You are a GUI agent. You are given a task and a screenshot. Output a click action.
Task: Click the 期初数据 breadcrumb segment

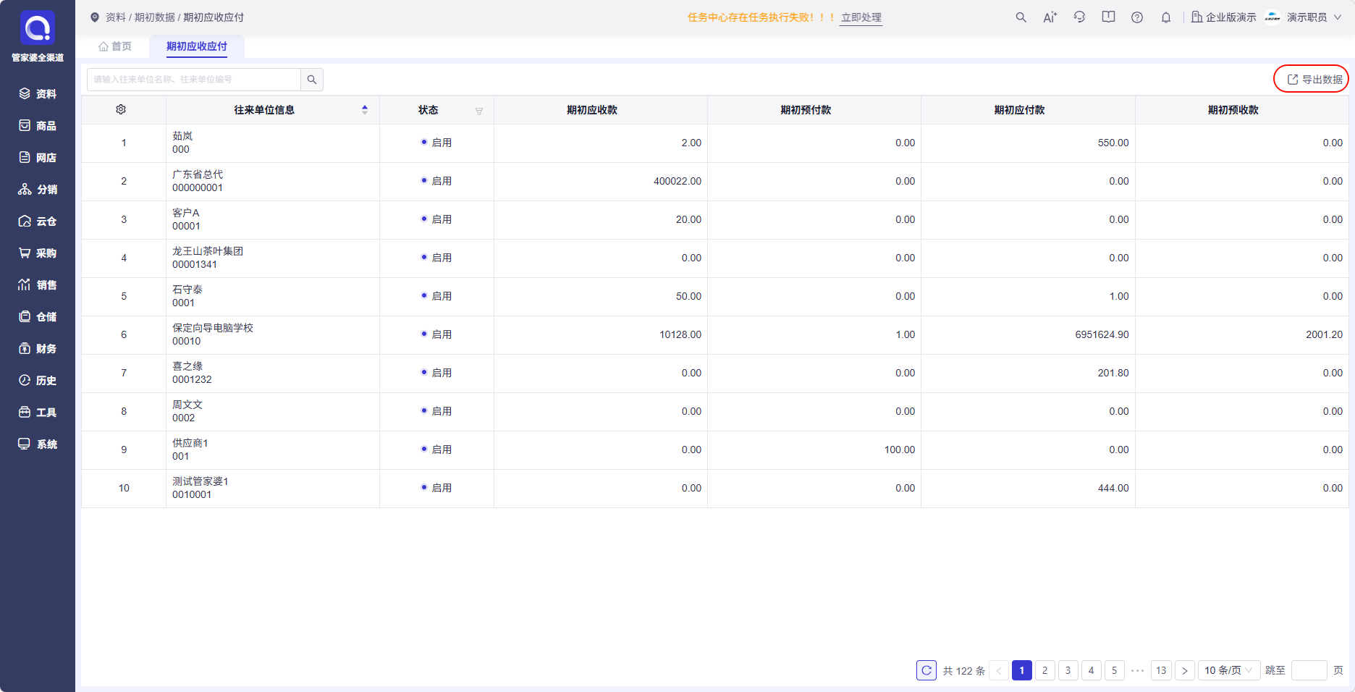(x=155, y=17)
